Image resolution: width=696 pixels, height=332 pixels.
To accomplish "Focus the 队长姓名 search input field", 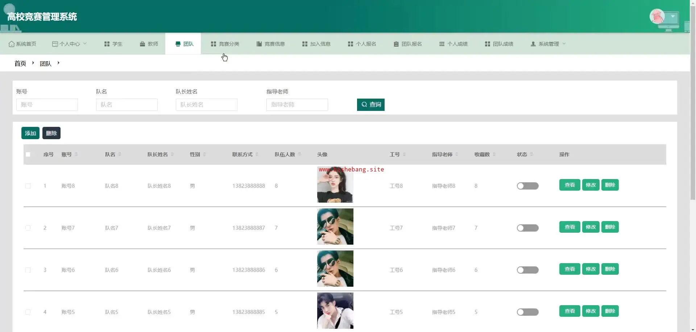I will 207,105.
